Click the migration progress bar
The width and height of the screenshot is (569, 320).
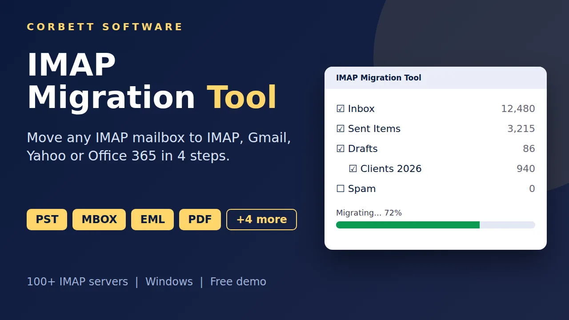436,225
